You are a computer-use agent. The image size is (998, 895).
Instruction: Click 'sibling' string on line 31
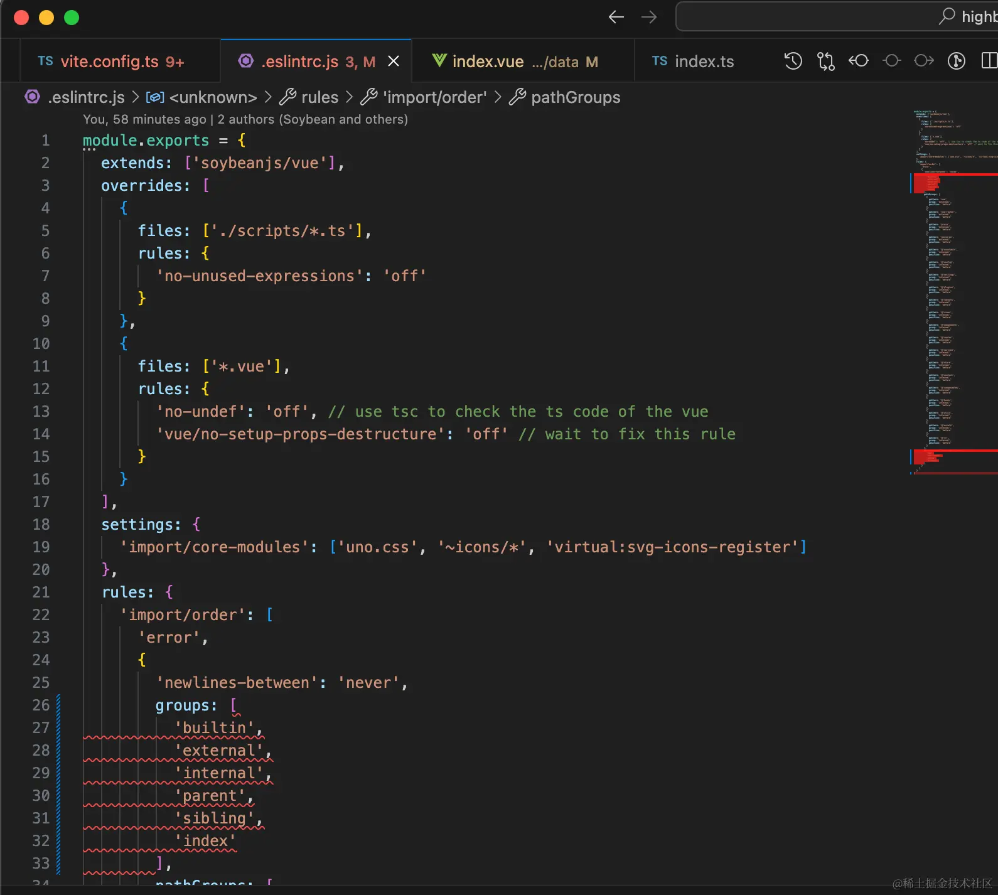click(214, 818)
